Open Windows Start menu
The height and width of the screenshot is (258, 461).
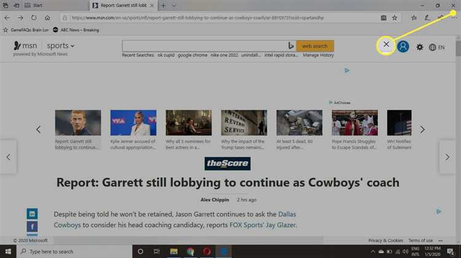pos(8,251)
